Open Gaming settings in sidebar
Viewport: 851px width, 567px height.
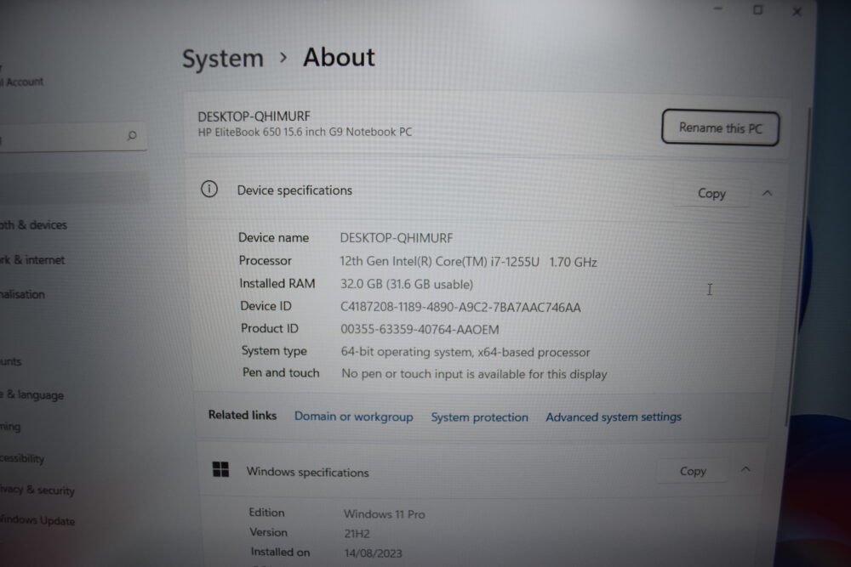pyautogui.click(x=10, y=426)
